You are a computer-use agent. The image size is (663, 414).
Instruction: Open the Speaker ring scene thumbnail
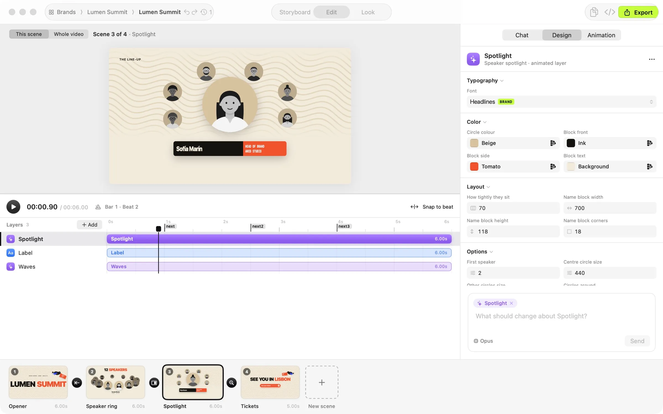point(115,382)
